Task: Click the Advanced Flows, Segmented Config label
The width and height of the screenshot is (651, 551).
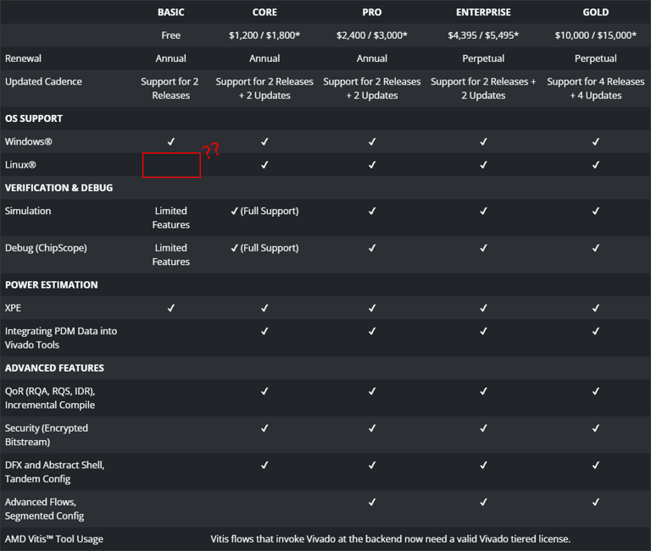Action: (44, 509)
